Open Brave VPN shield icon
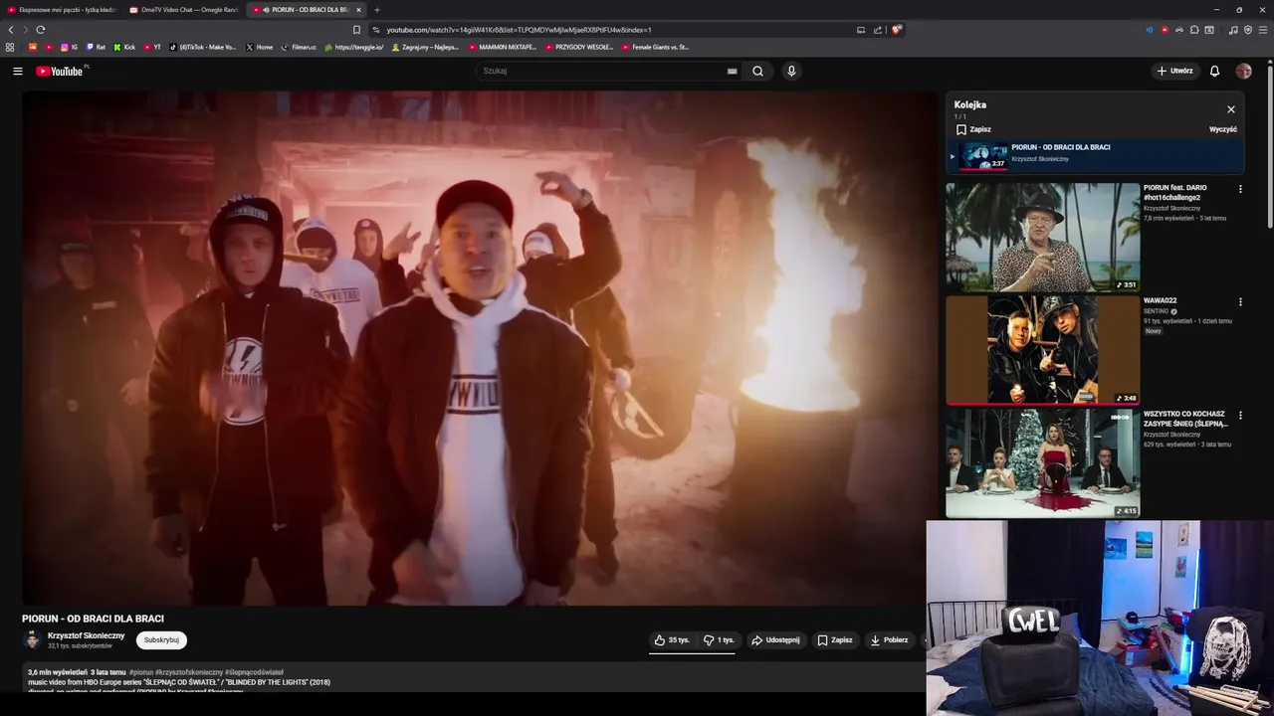Image resolution: width=1274 pixels, height=716 pixels. 1248,30
